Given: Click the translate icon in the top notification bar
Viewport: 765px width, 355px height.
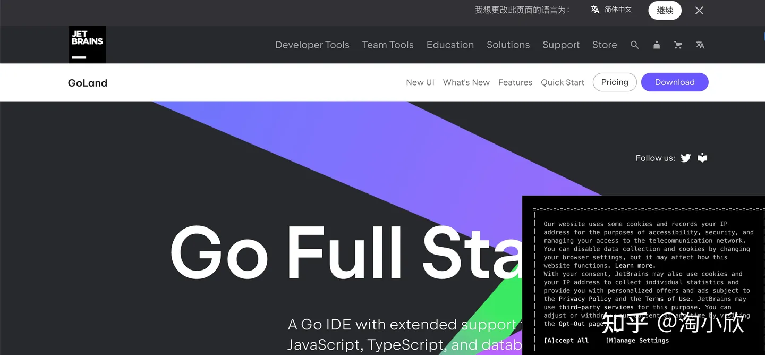Looking at the screenshot, I should 595,9.
